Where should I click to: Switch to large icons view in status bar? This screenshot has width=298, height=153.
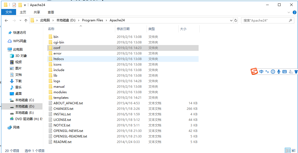294,151
